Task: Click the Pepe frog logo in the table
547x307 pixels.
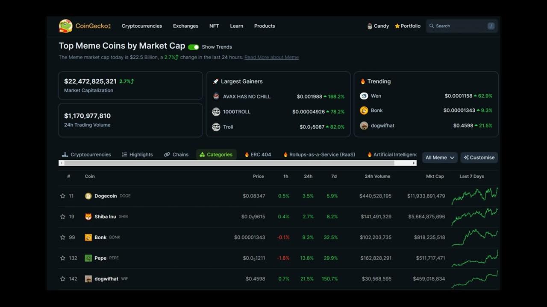Action: point(88,258)
